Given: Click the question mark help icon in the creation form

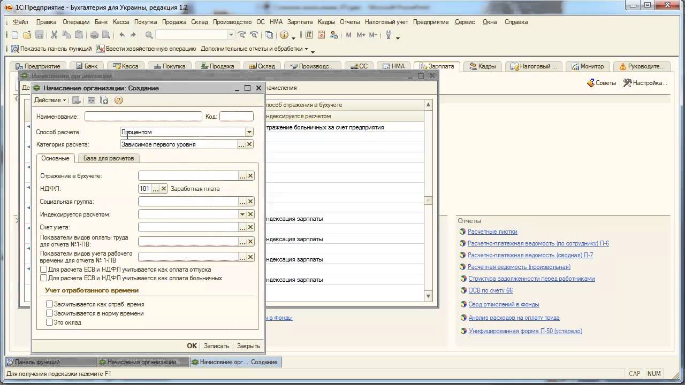Looking at the screenshot, I should point(119,100).
